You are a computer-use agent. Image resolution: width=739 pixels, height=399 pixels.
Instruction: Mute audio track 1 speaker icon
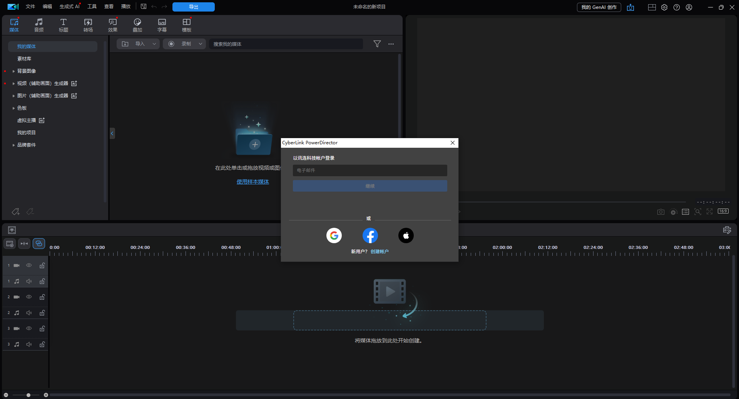coord(29,281)
